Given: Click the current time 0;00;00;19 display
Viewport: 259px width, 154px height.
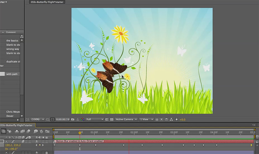Looking at the screenshot, I should pyautogui.click(x=63, y=119).
